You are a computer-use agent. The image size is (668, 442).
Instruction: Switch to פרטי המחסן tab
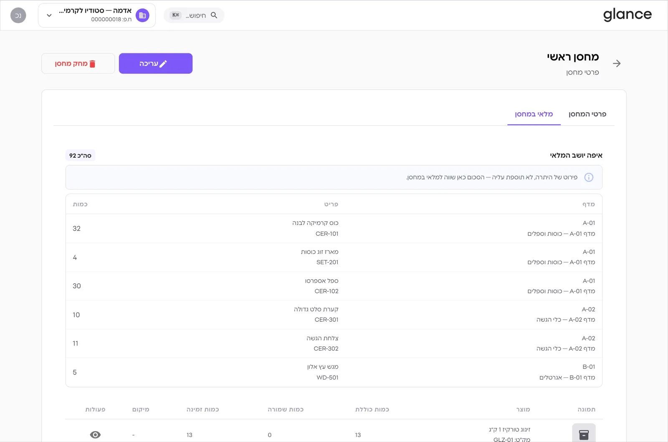point(587,114)
